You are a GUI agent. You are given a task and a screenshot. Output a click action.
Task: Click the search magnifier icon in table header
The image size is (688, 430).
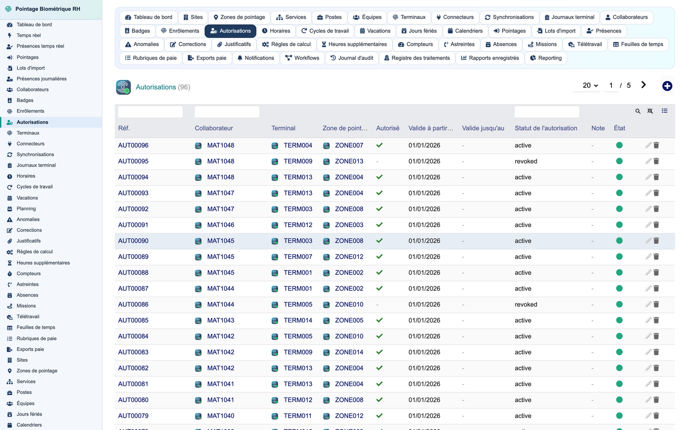(x=638, y=111)
